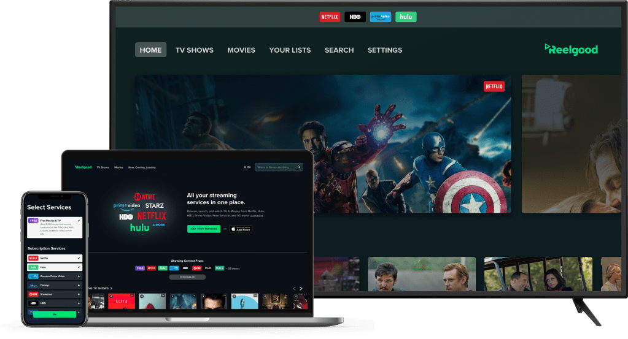628x339 pixels.
Task: Open Movies in the laptop navigation
Action: click(x=118, y=167)
